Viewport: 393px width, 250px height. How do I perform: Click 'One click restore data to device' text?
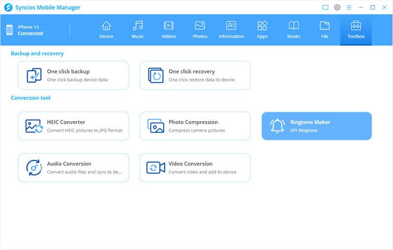tap(202, 80)
